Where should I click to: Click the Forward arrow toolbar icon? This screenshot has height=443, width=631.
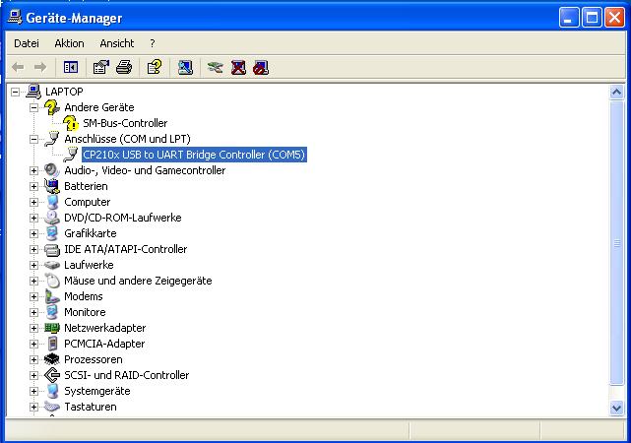coord(40,67)
